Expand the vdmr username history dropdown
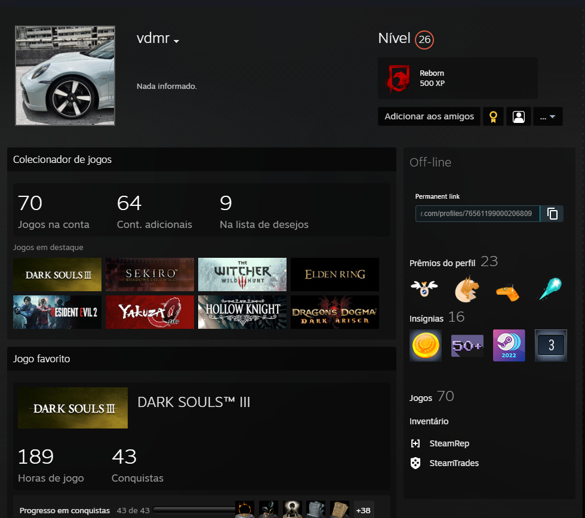 point(177,41)
